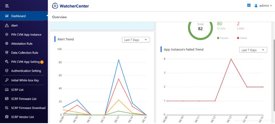
Task: Click the hamburger menu collapse icon
Action: coord(7,6)
